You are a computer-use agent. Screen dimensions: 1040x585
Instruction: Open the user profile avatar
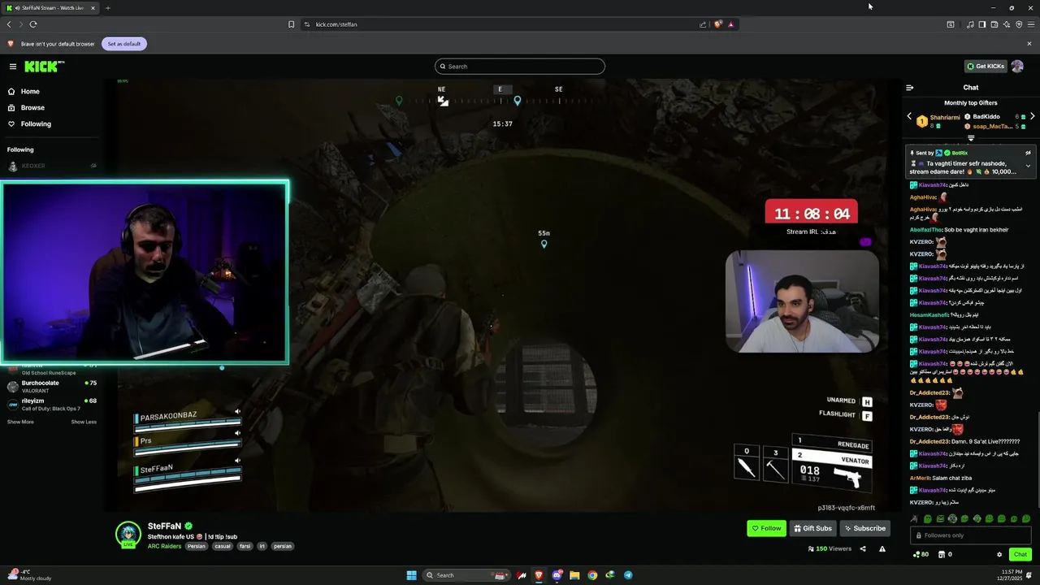(x=1017, y=67)
